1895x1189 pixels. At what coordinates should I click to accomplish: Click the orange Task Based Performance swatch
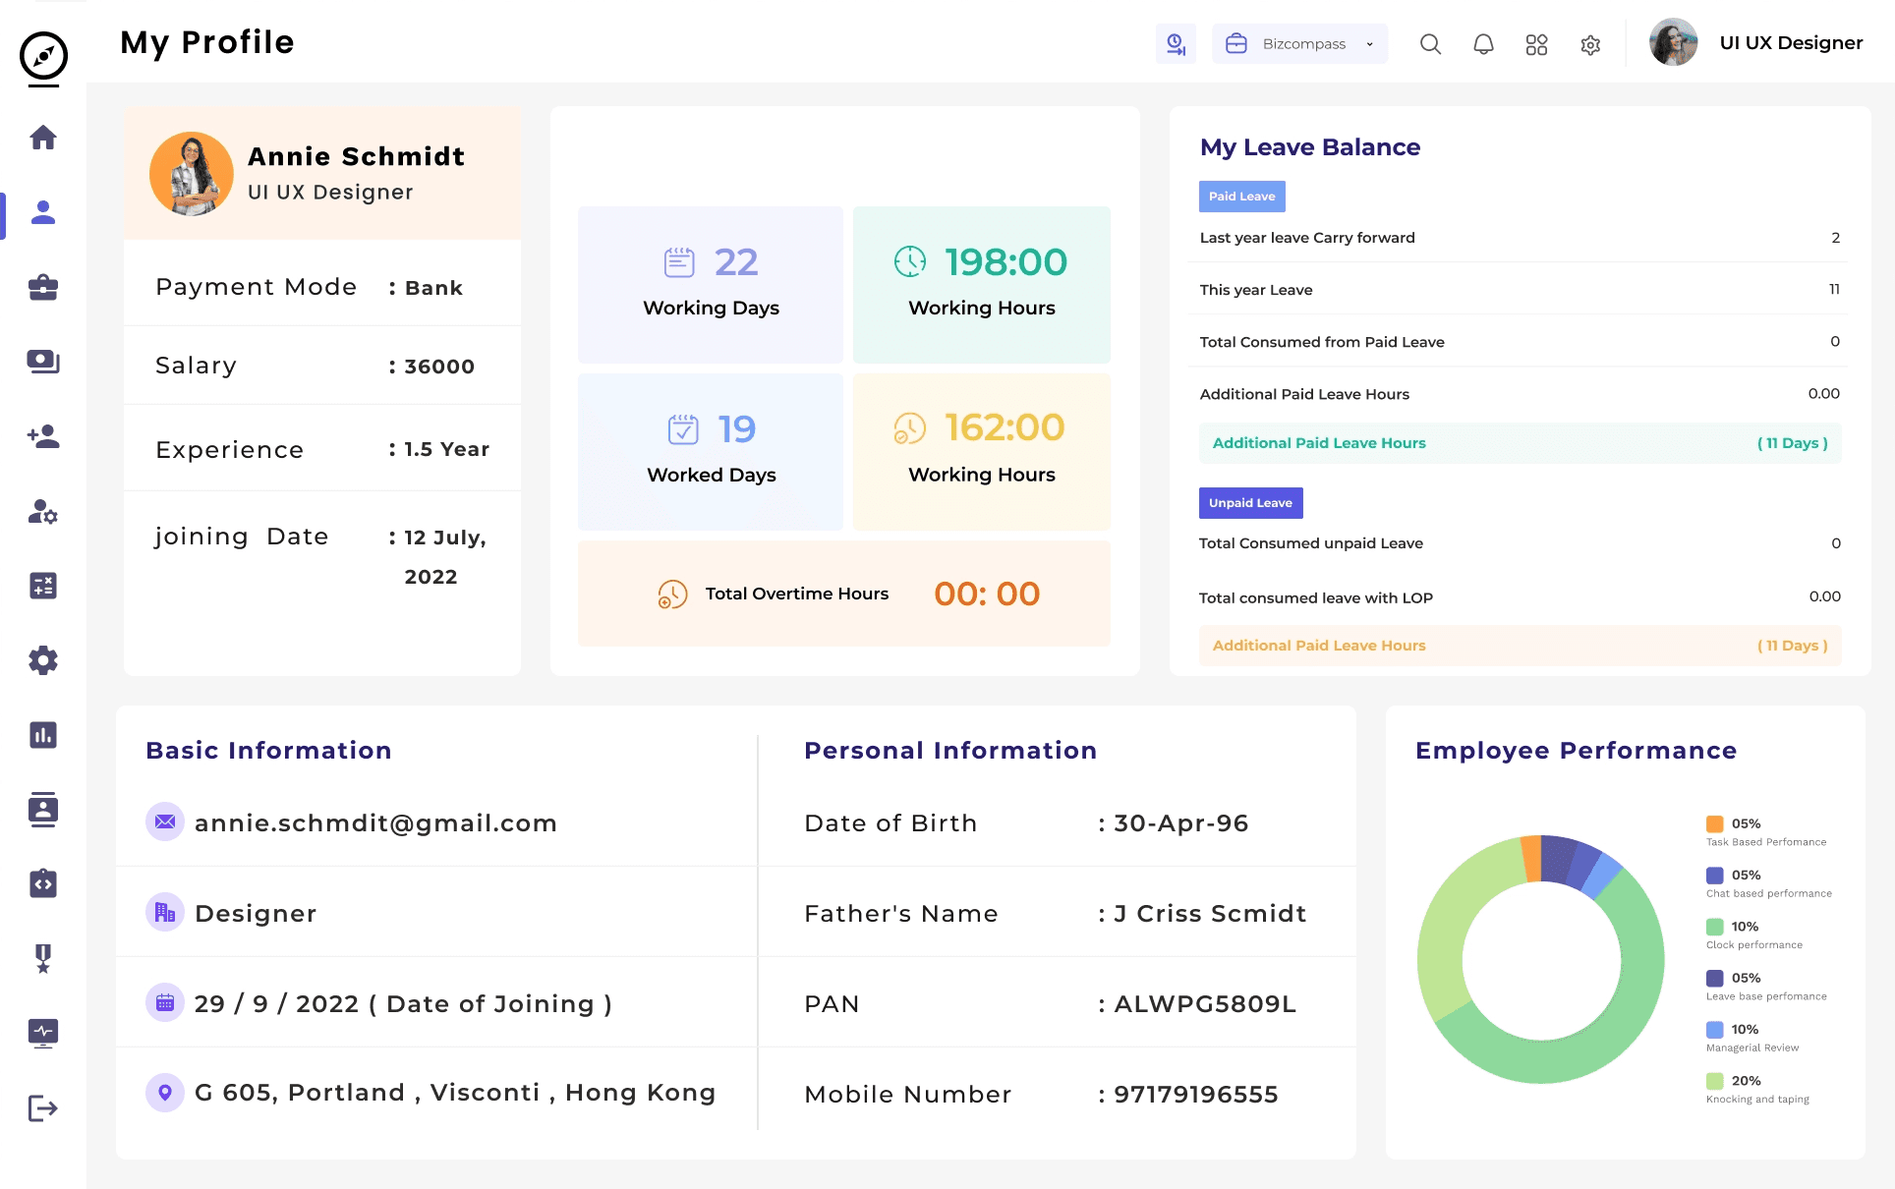coord(1714,823)
